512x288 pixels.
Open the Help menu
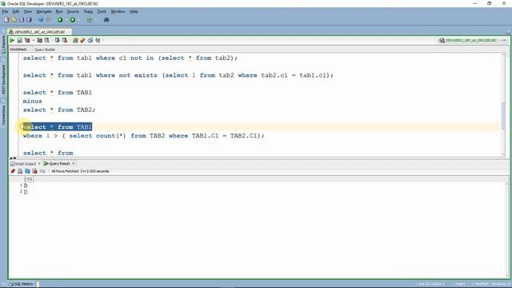[134, 11]
